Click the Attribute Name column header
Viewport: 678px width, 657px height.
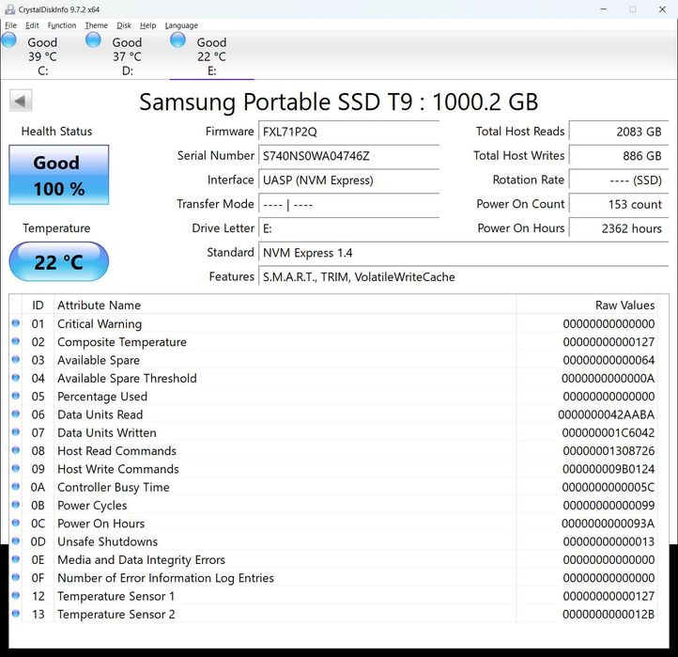(99, 305)
